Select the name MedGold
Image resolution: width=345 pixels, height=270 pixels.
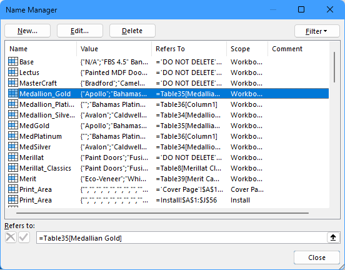pyautogui.click(x=34, y=126)
